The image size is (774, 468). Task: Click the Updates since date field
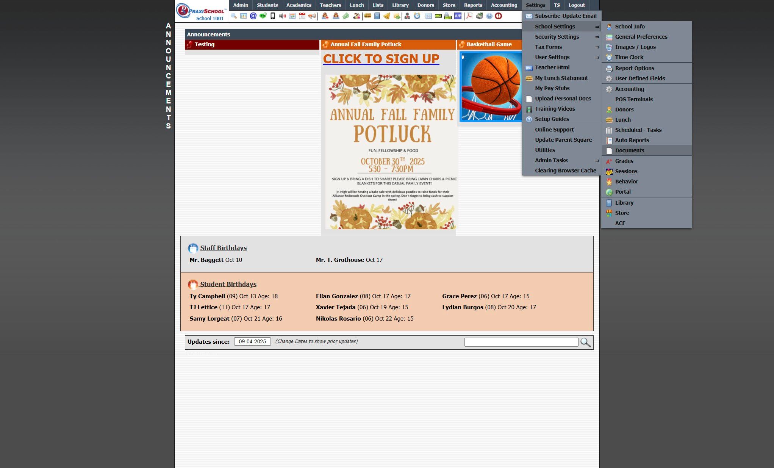(x=252, y=341)
